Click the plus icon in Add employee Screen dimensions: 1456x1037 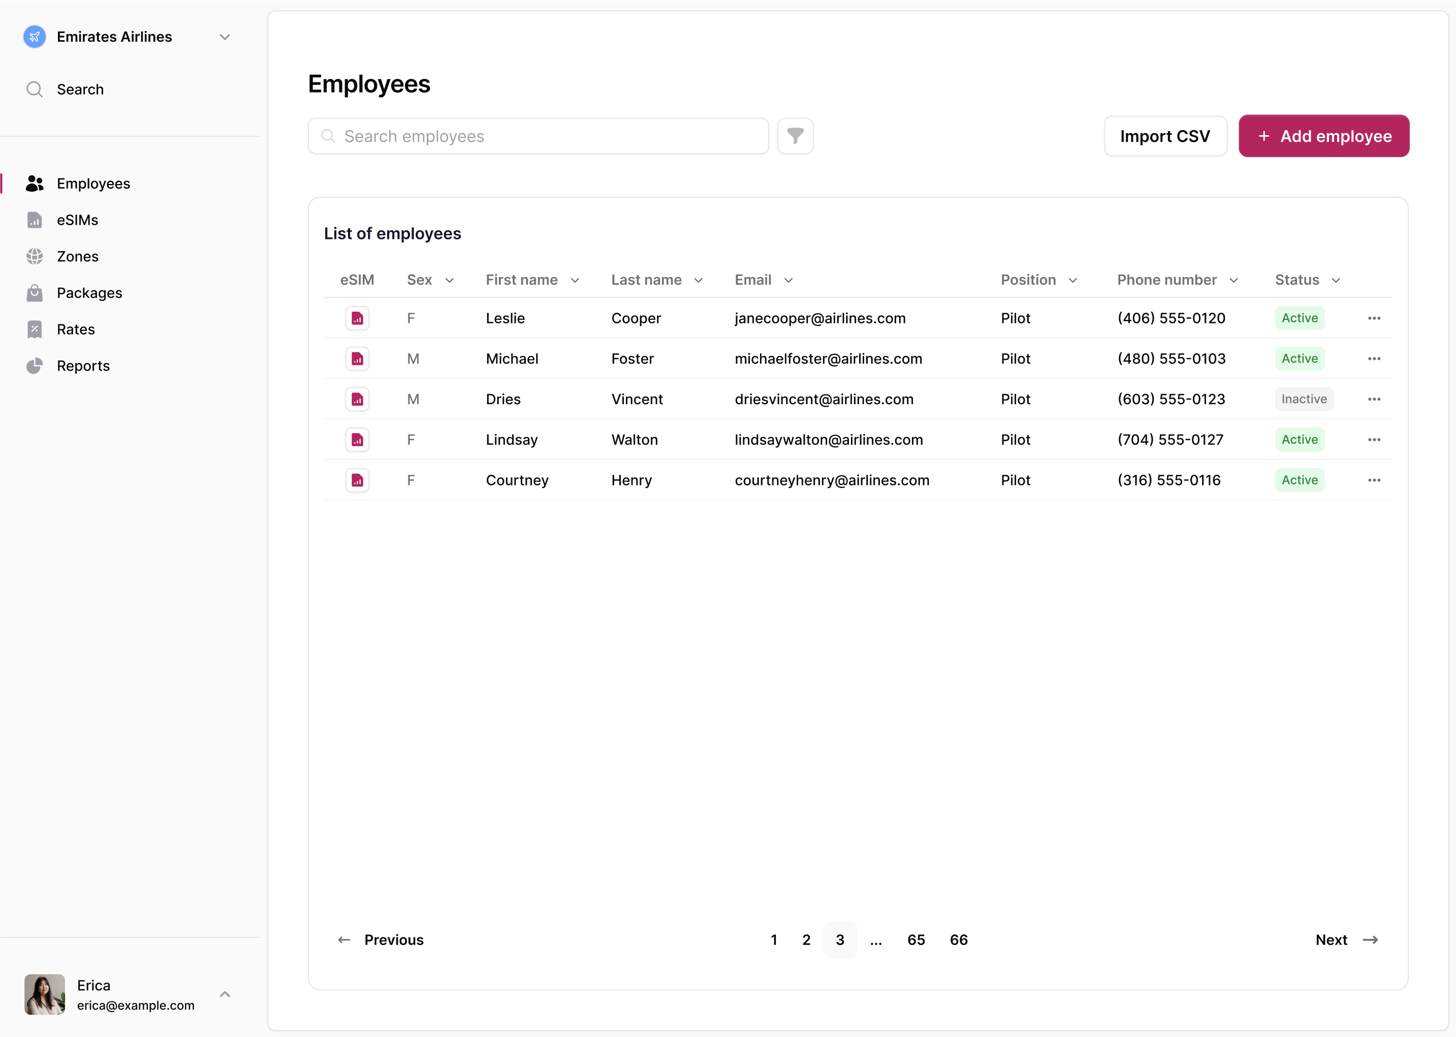pos(1264,136)
